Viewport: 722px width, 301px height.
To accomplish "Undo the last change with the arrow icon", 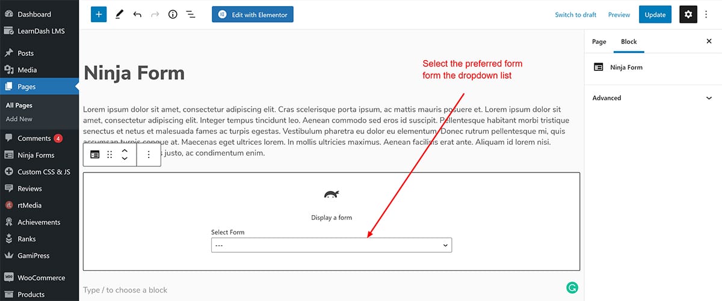I will click(137, 14).
